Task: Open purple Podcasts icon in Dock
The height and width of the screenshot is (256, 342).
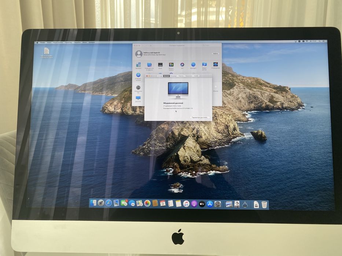Action: pos(194,204)
